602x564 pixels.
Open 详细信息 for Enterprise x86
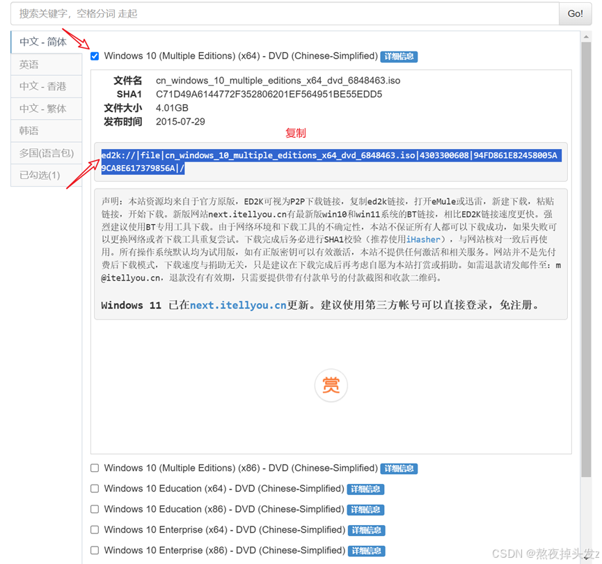[x=366, y=551]
